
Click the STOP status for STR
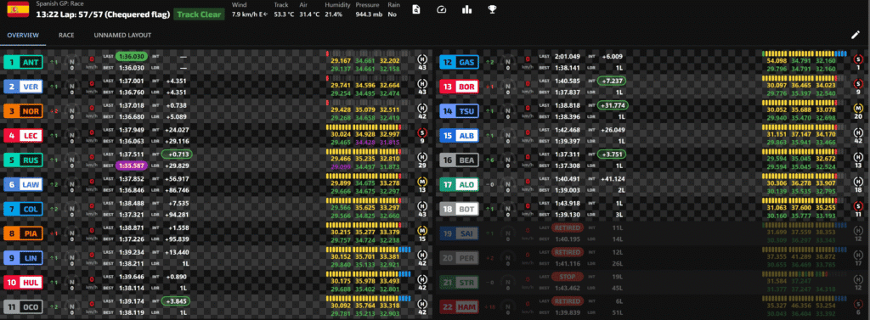point(567,276)
